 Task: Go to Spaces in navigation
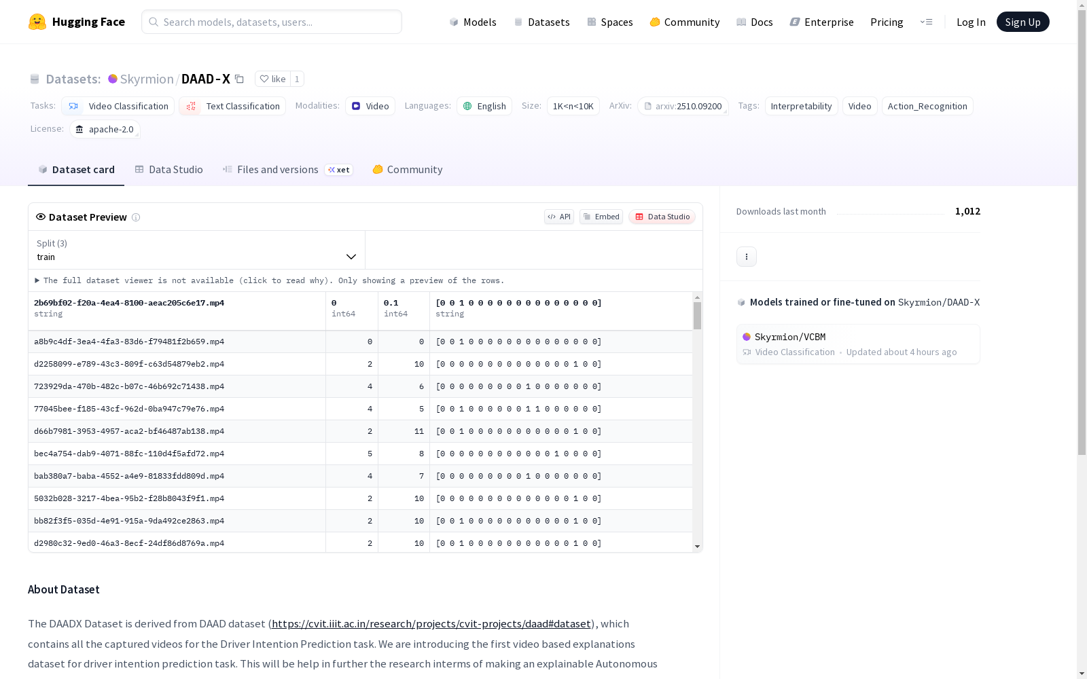click(610, 22)
